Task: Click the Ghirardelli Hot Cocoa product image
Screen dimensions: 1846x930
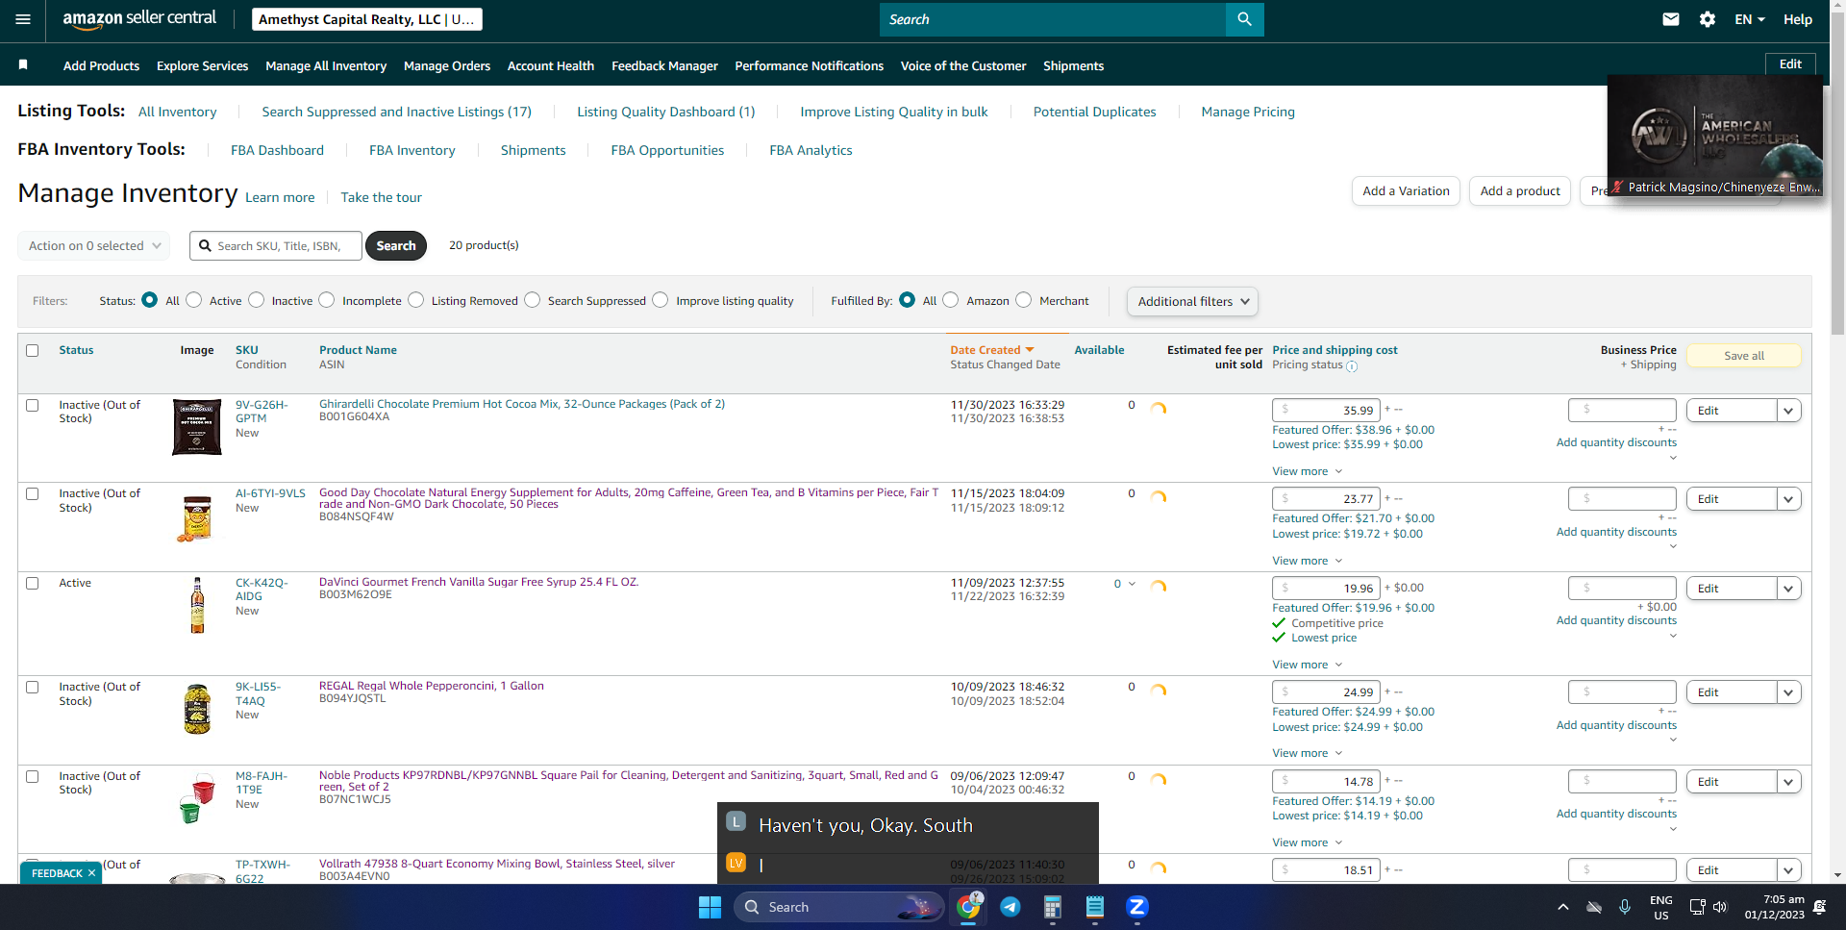Action: (197, 427)
